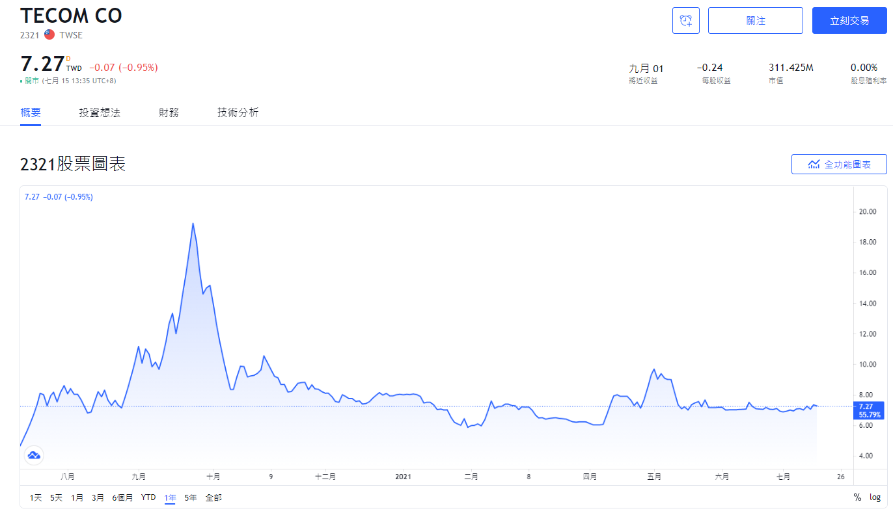Toggle the % percent scale

[x=857, y=497]
